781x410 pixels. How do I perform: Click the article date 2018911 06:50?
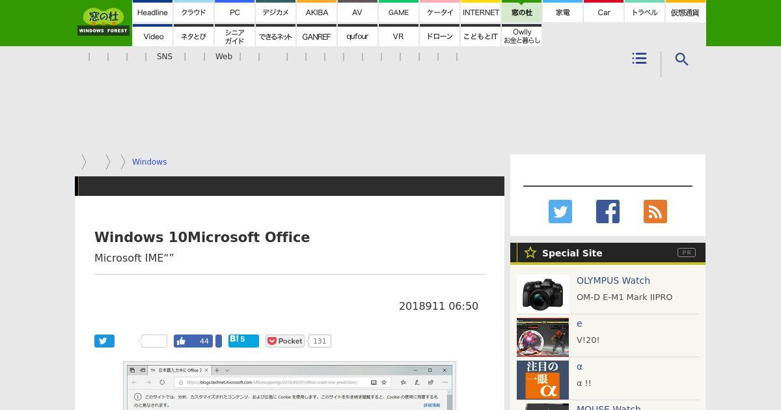point(439,306)
